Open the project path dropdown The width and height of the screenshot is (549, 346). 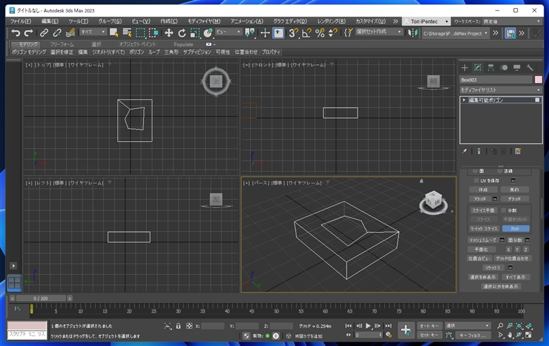(455, 34)
